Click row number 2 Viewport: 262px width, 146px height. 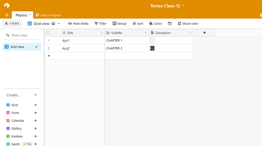tap(49, 48)
